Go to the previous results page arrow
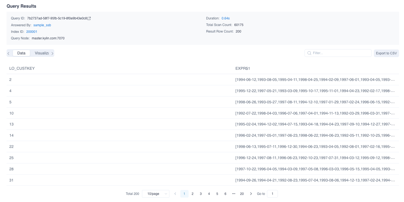Screen dimensions: 404x202 tap(175, 194)
